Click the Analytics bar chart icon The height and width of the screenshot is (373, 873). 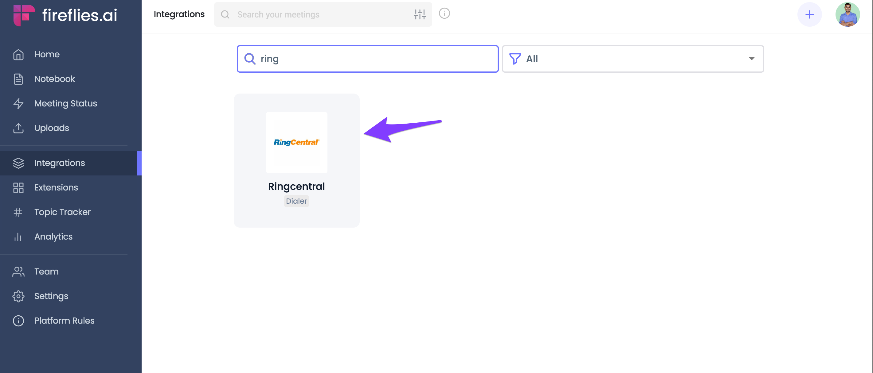[18, 236]
